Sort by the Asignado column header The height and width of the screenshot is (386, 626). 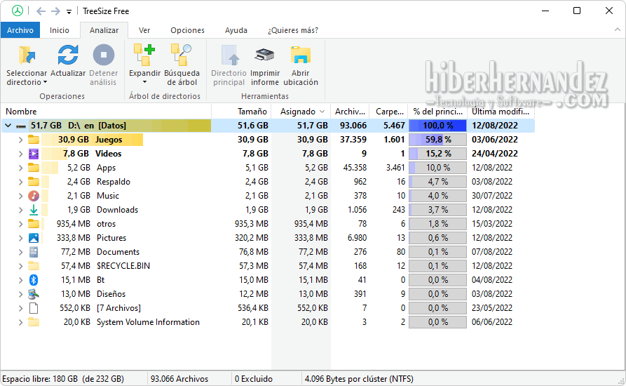(x=301, y=112)
